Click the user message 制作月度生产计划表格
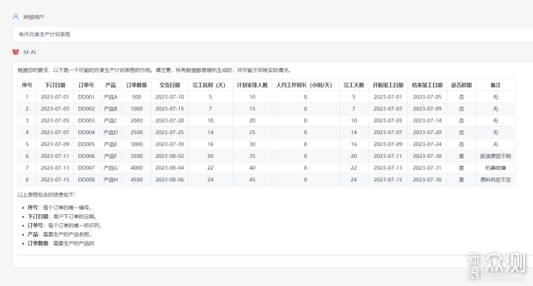Screen dimensions: 533x286 [x=44, y=34]
